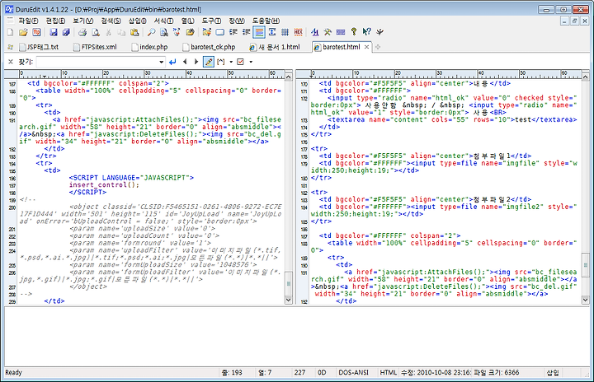
Task: Click the left pane scrollbar thumb
Action: pyautogui.click(x=288, y=283)
